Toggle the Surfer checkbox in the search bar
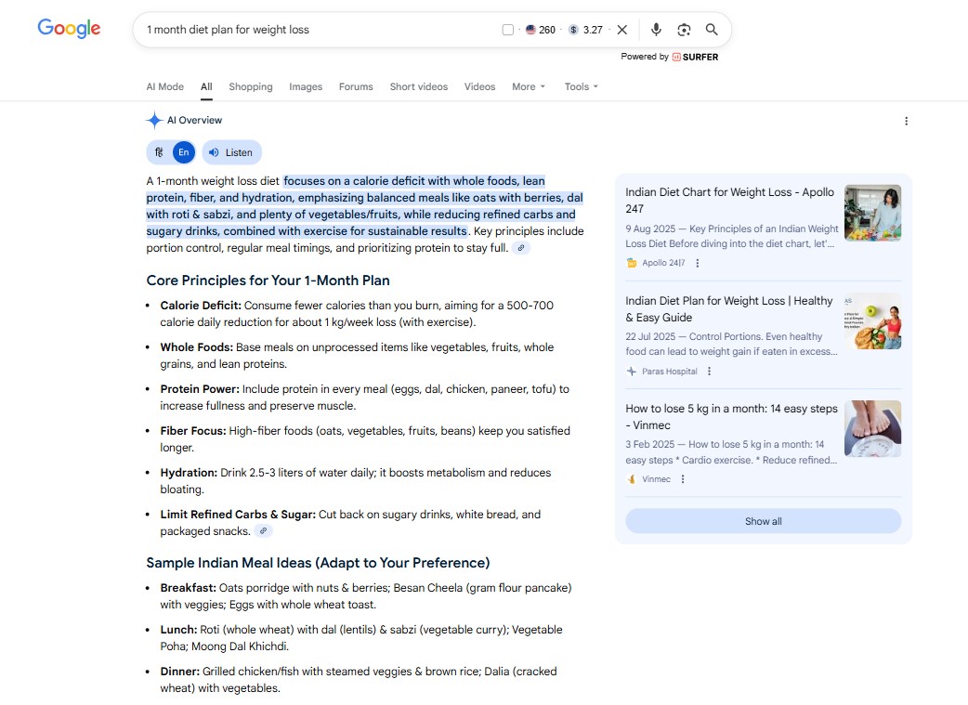968x705 pixels. pyautogui.click(x=507, y=29)
